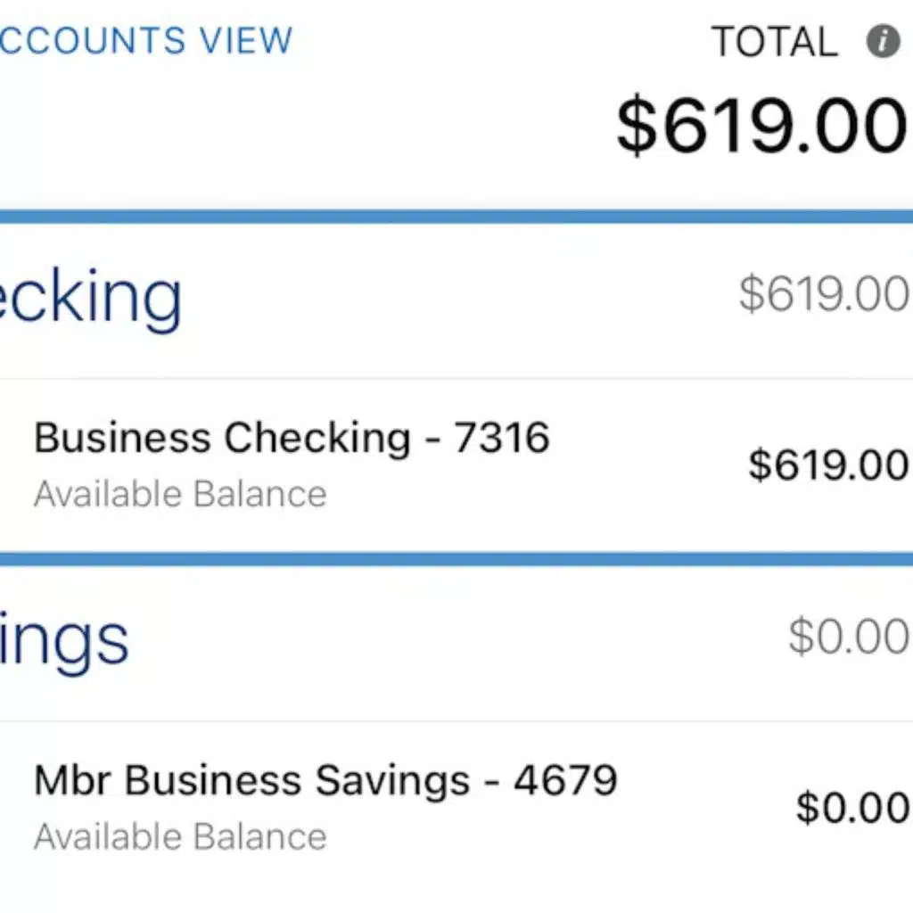Open the Mbr Business Savings - 4679 account

point(325,780)
